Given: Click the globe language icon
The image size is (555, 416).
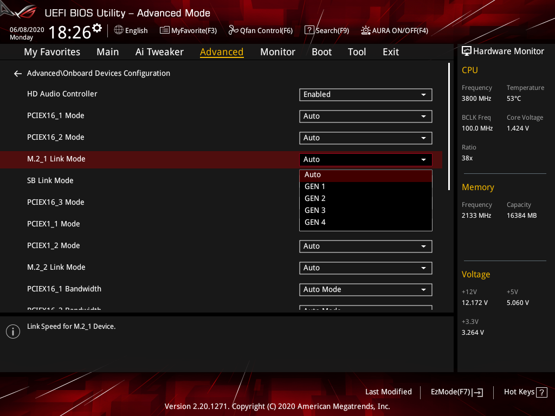Looking at the screenshot, I should pos(119,30).
